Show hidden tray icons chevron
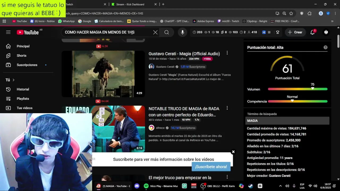340x191 pixels. [x=280, y=186]
